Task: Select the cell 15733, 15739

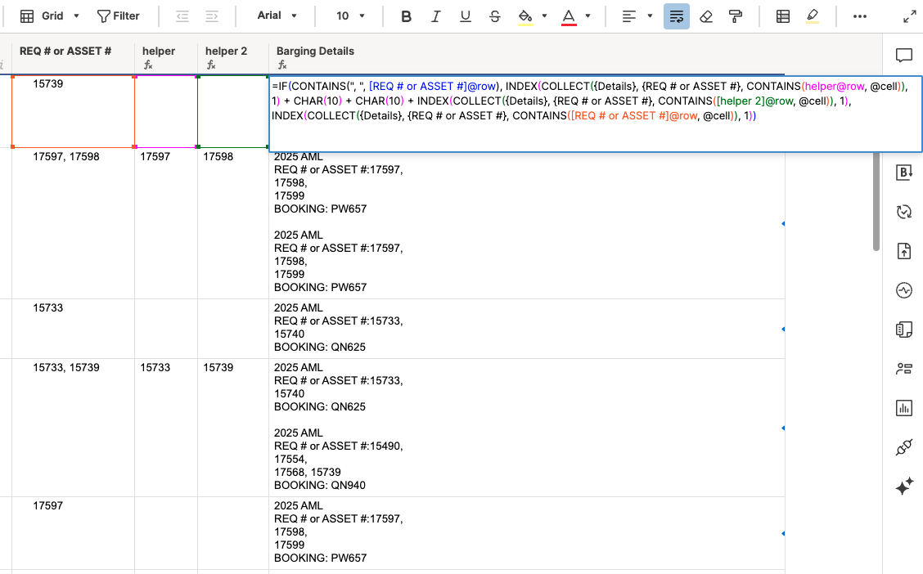Action: pyautogui.click(x=73, y=428)
